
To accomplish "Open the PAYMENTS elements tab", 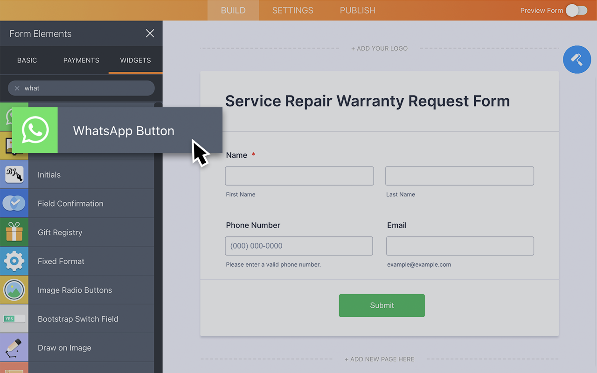I will 81,60.
